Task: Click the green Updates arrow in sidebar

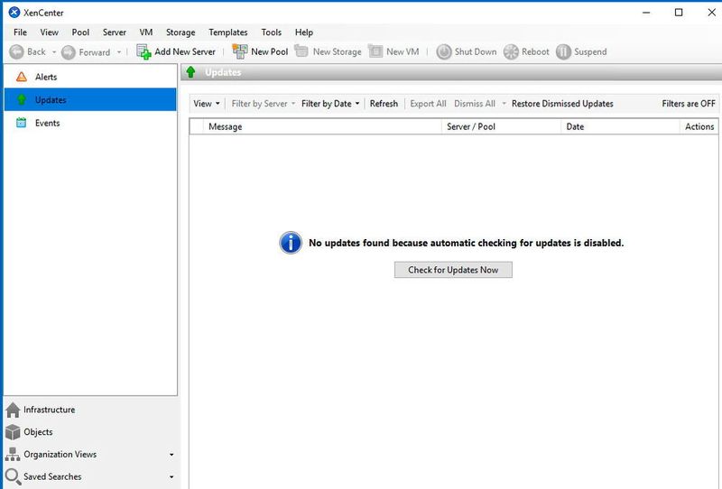Action: point(21,99)
